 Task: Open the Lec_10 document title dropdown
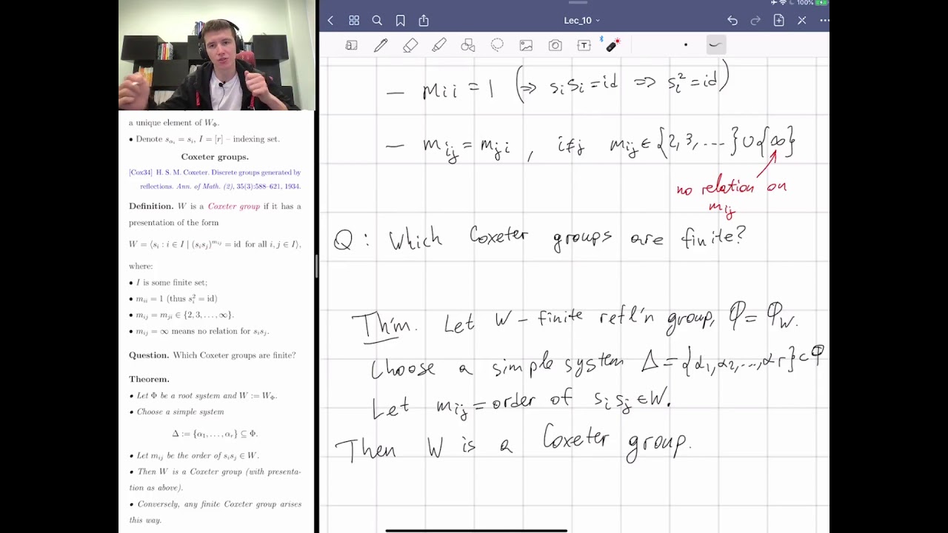[x=582, y=21]
